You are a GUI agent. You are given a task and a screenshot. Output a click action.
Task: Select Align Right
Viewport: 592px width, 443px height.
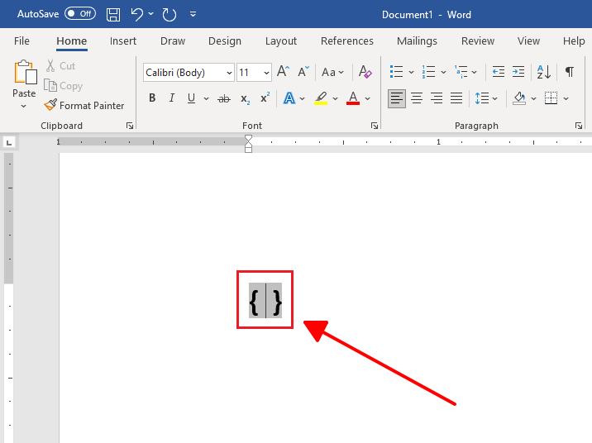[x=437, y=98]
